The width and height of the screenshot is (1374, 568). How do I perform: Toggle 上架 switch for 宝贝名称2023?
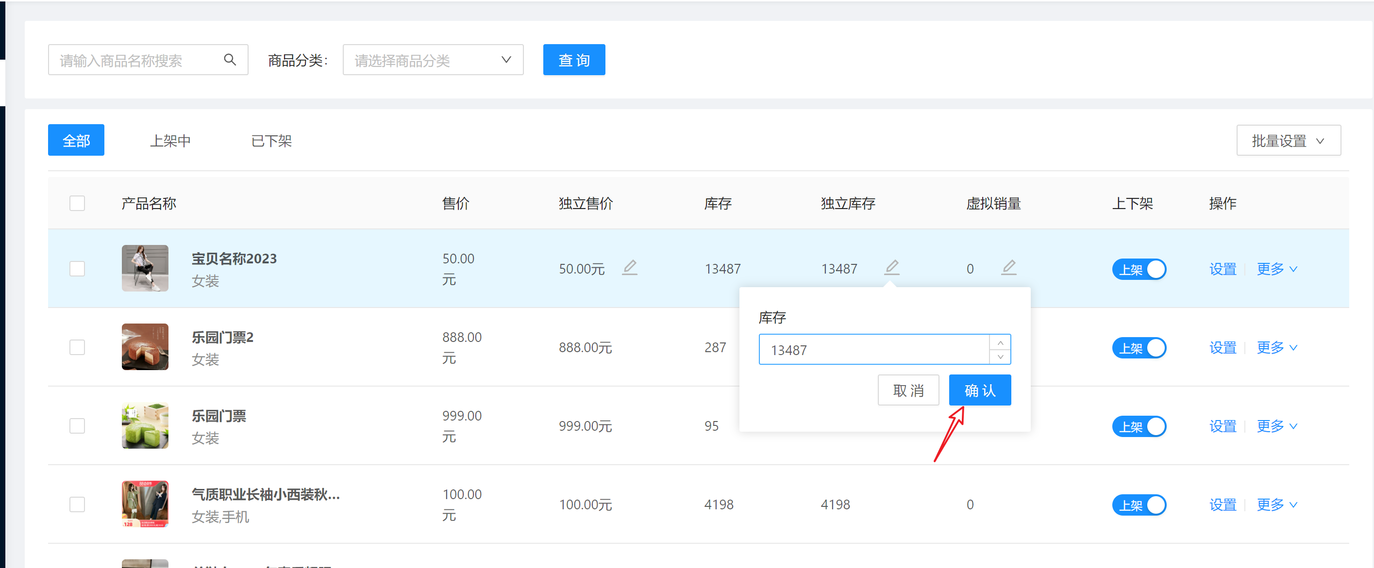[1139, 269]
